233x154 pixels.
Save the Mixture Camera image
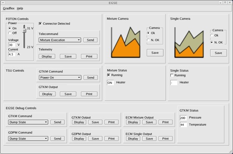(x=155, y=53)
